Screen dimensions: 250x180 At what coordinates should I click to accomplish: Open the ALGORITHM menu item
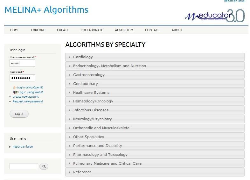[x=124, y=30]
